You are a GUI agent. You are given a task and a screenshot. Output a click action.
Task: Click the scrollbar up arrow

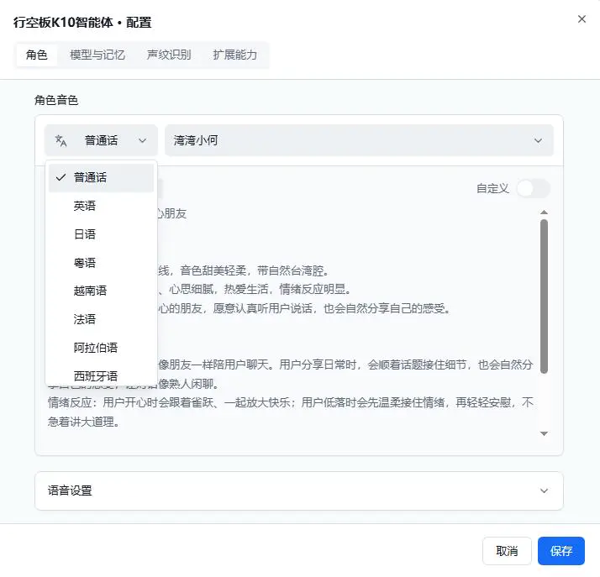point(544,212)
